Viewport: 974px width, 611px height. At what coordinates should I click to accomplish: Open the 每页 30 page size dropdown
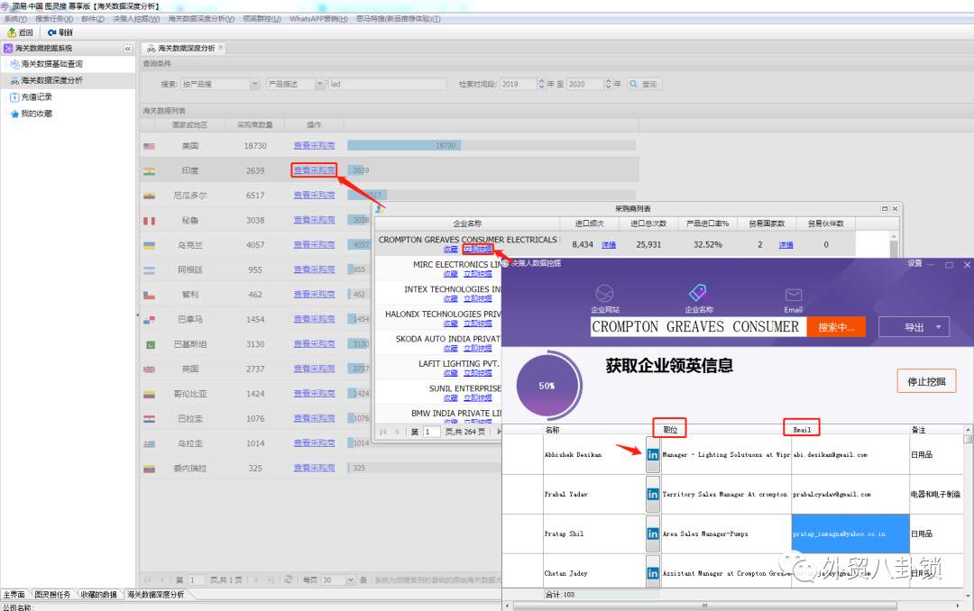350,580
